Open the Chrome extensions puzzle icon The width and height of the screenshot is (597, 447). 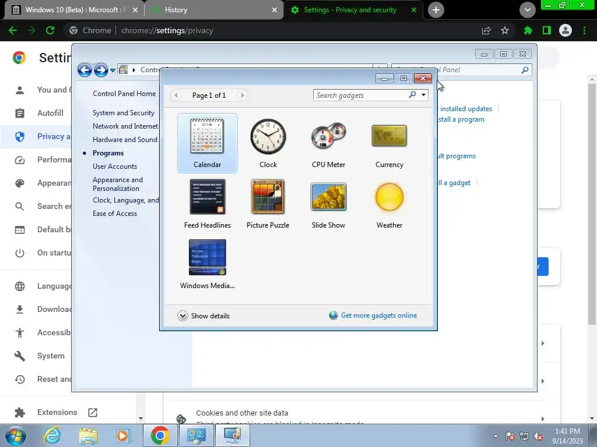click(x=528, y=30)
